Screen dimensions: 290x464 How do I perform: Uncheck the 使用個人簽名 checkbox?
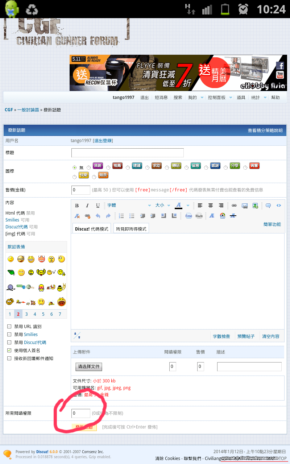(9, 351)
